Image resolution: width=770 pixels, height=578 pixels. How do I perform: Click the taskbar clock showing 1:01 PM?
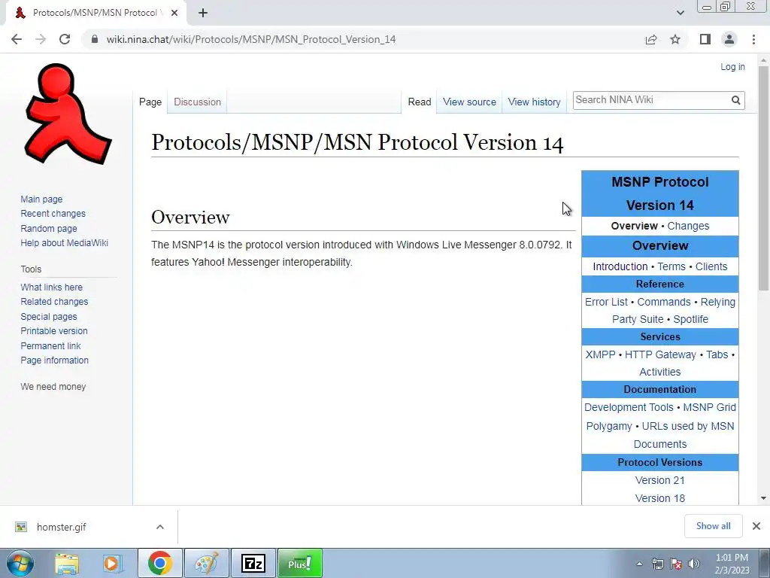click(732, 564)
